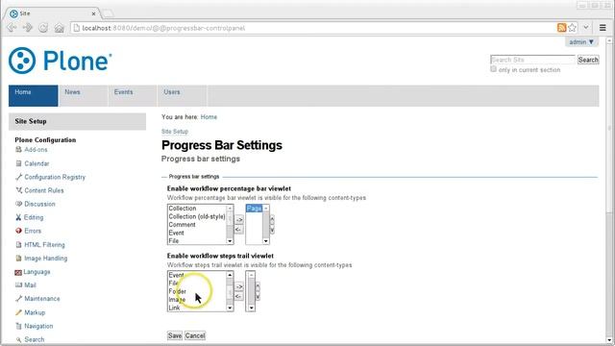Click Configuration Registry wrench icon
The height and width of the screenshot is (346, 615).
pos(18,177)
